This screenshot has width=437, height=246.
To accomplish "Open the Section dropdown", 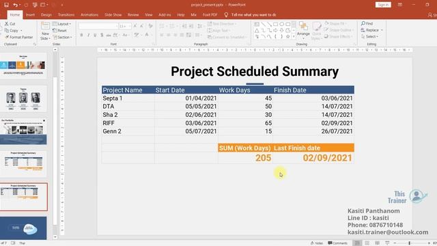I will (62, 37).
